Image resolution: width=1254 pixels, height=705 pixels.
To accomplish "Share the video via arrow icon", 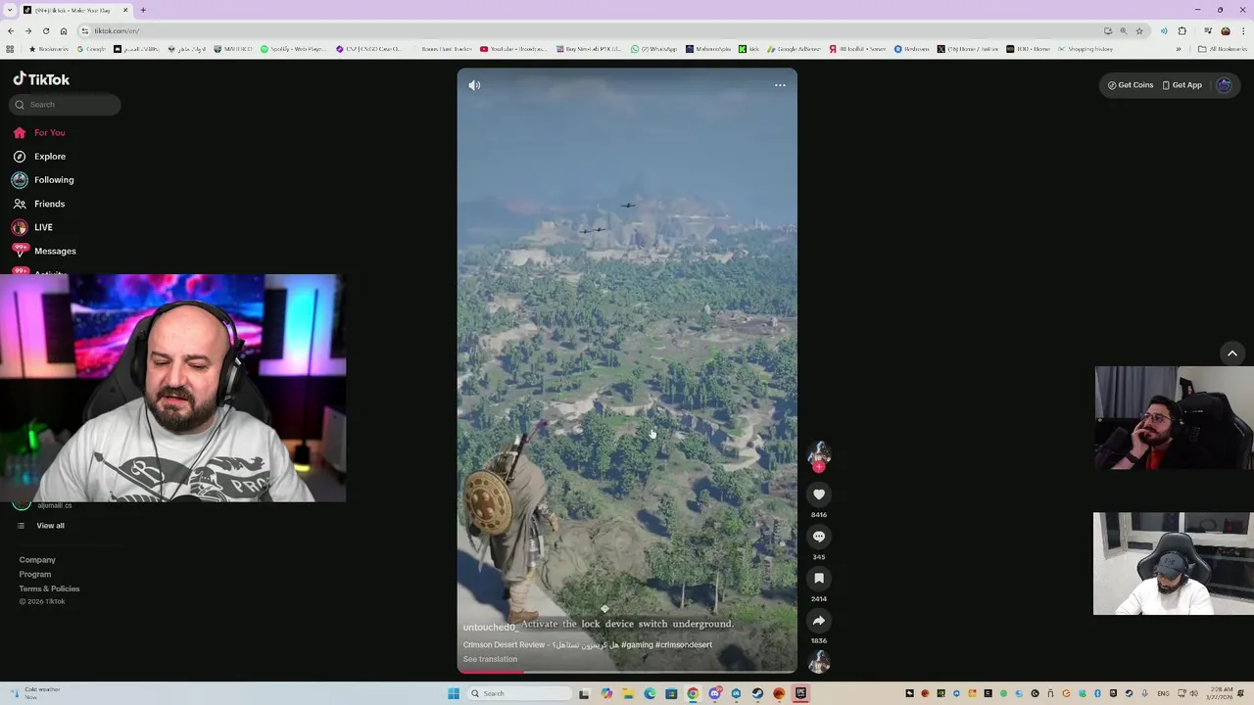I will 819,621.
